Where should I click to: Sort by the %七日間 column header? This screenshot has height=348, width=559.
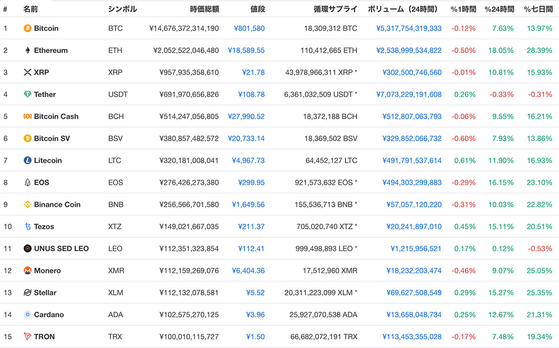tap(538, 9)
